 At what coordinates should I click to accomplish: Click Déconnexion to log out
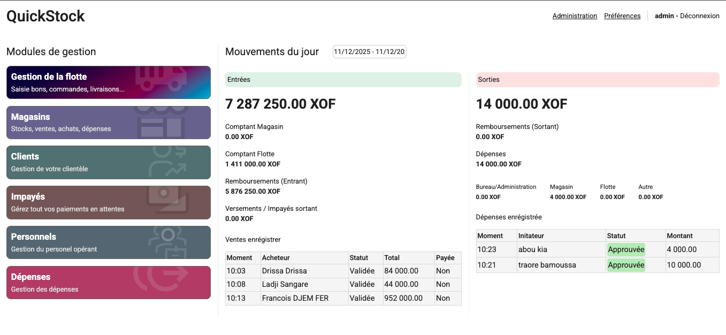(699, 16)
